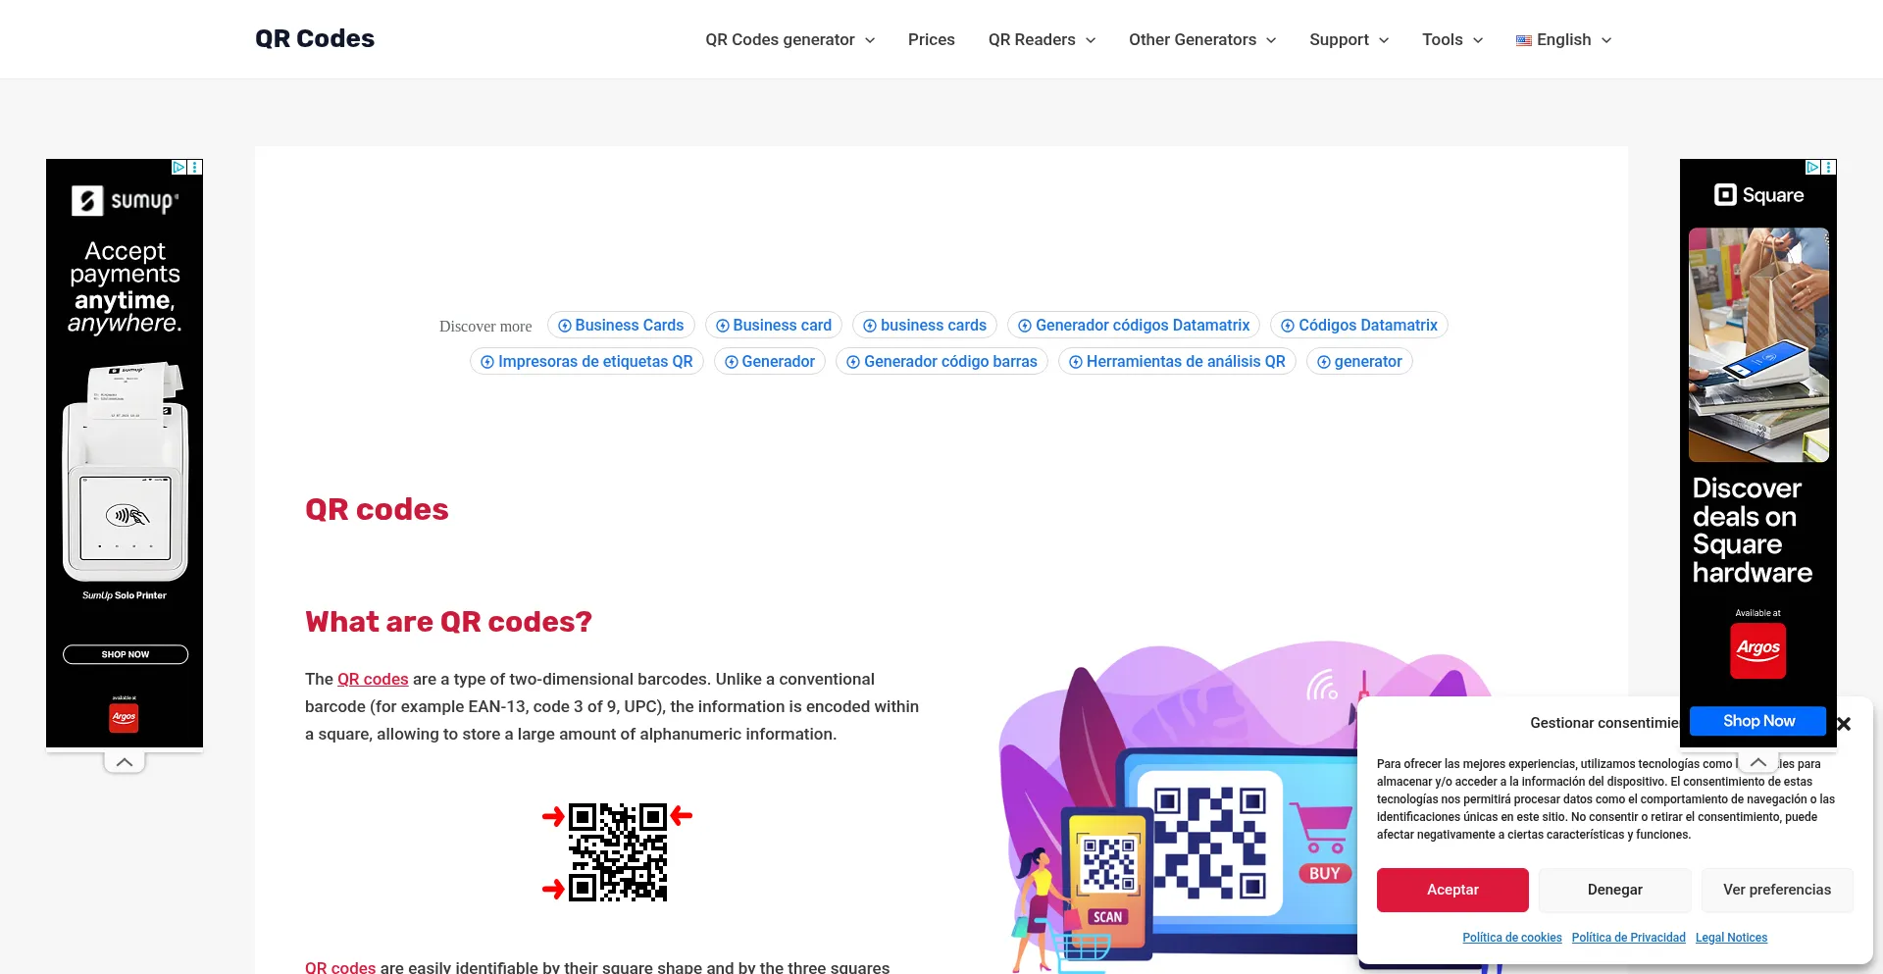Click Argos logo on the Square ad

pyautogui.click(x=1758, y=650)
